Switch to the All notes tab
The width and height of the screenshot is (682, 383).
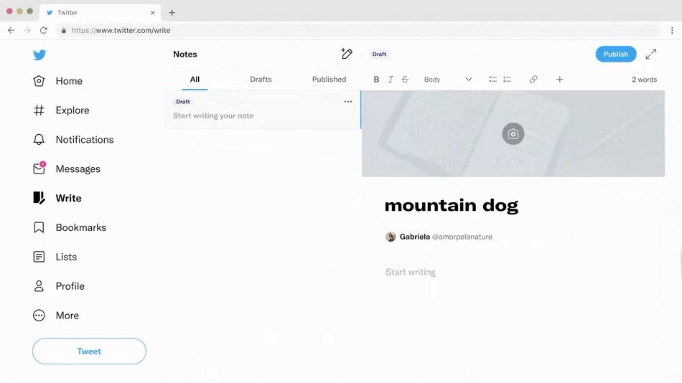tap(195, 80)
